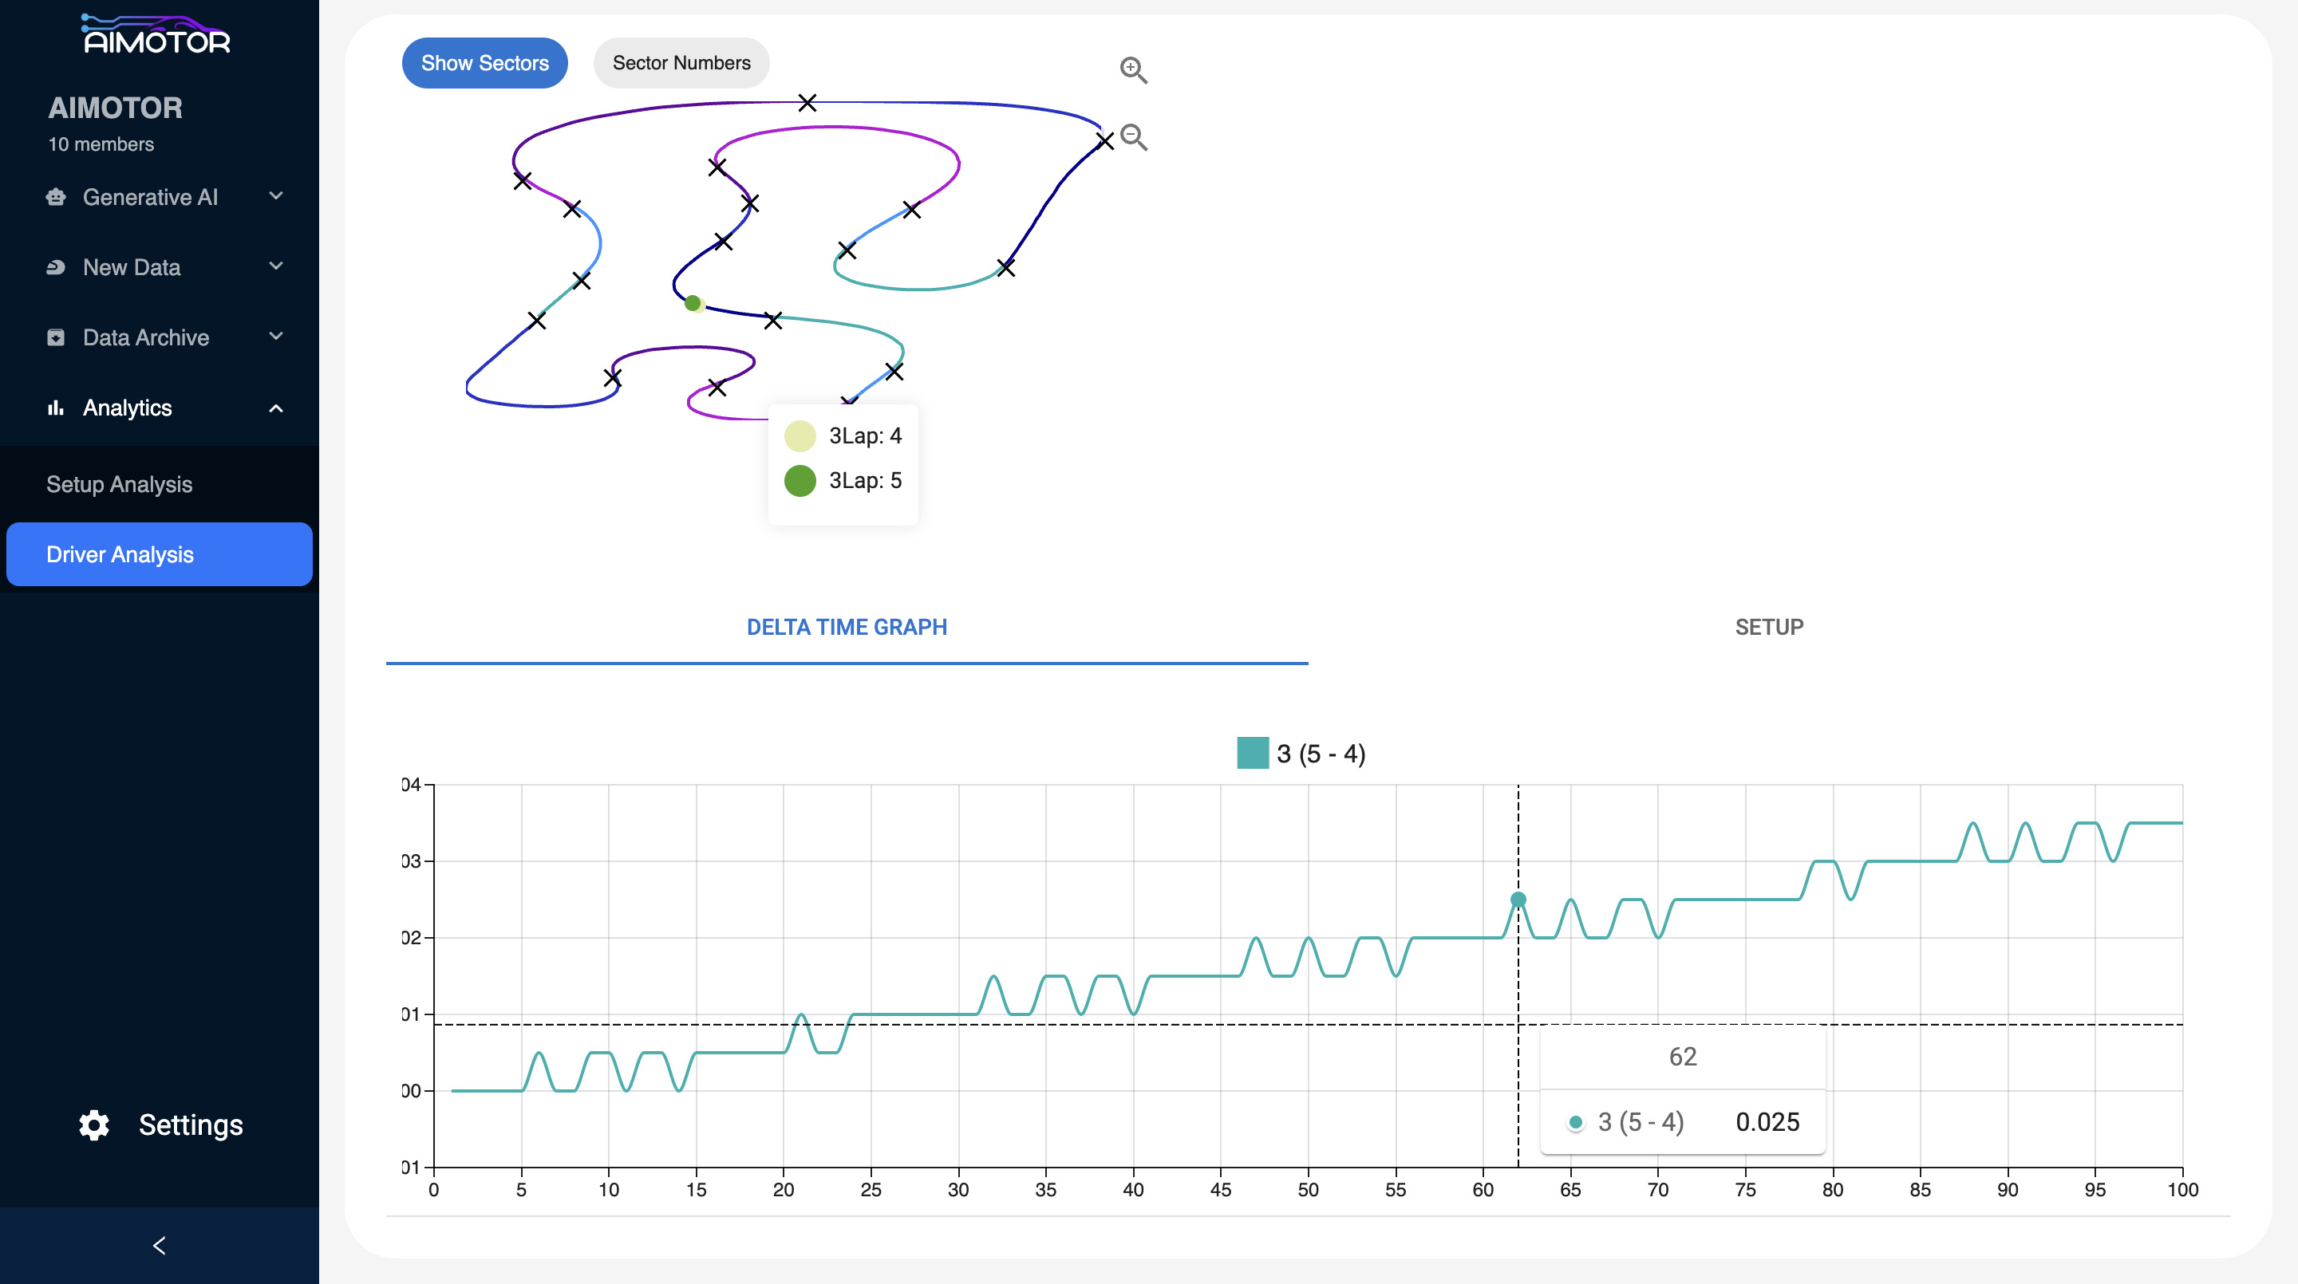Viewport: 2298px width, 1284px height.
Task: Click the Generative AI robot icon
Action: (x=56, y=197)
